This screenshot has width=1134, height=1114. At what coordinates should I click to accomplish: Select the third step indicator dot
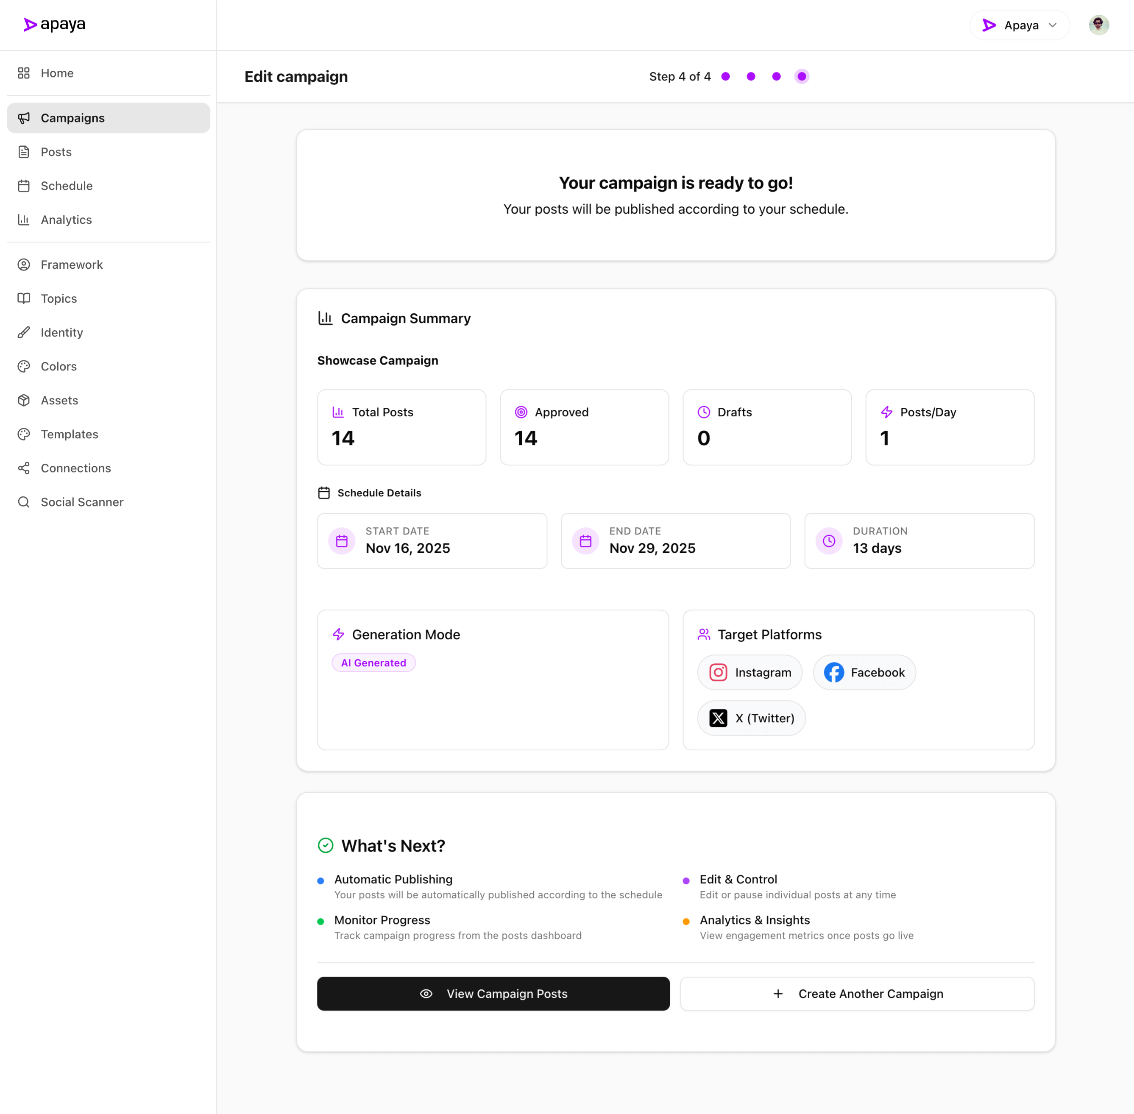point(776,77)
